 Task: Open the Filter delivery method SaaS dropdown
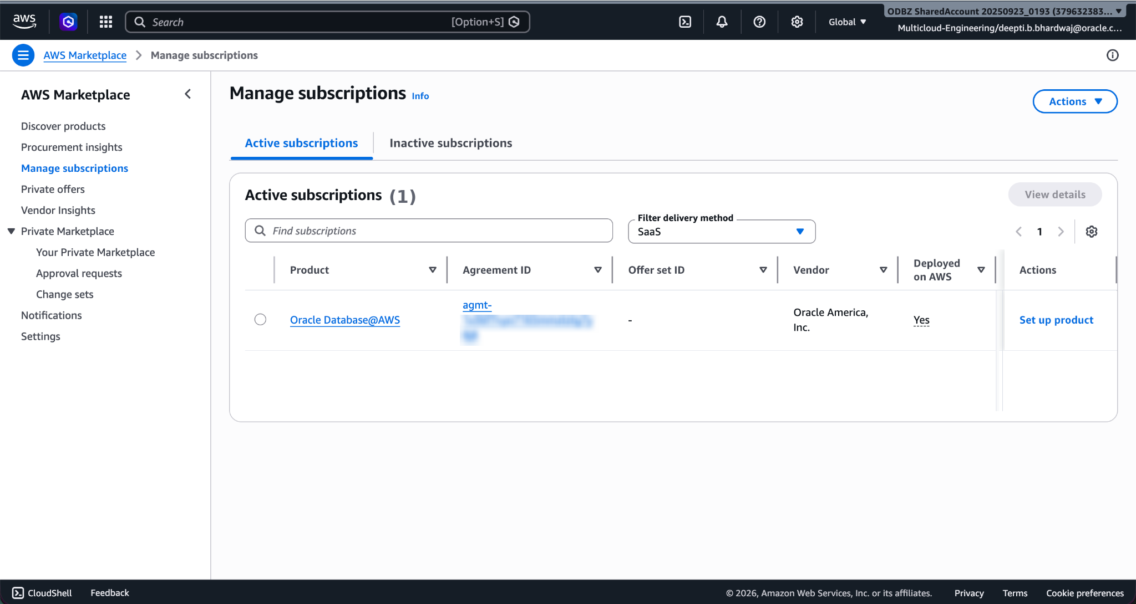click(x=721, y=232)
